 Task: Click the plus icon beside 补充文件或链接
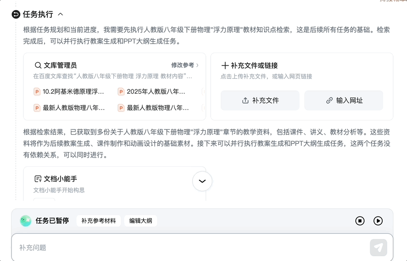point(225,65)
